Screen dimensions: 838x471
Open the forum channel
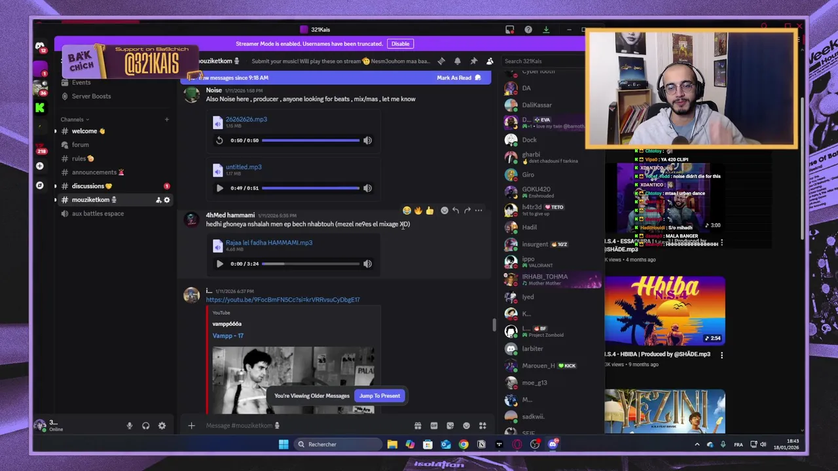pos(81,145)
